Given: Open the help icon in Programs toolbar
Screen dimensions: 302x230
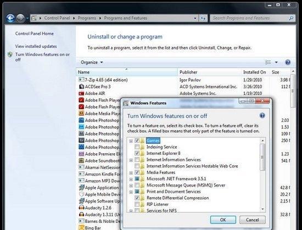Looking at the screenshot, I should pos(288,62).
